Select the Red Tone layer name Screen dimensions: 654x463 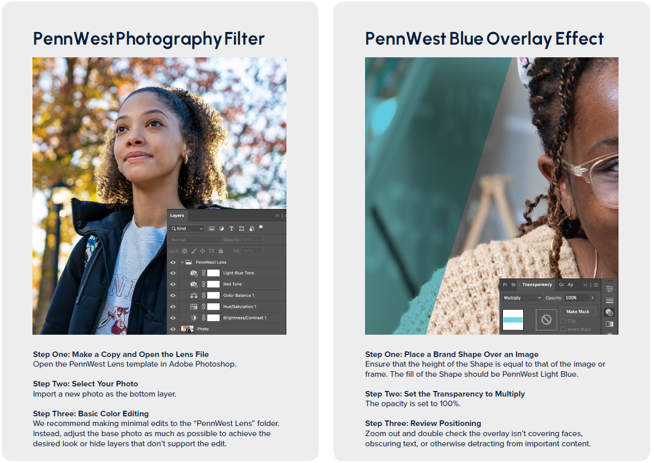pyautogui.click(x=233, y=284)
